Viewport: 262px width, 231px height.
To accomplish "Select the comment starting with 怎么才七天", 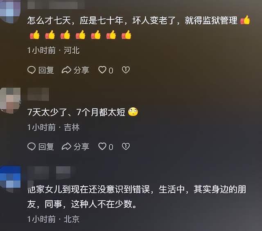I will [139, 27].
